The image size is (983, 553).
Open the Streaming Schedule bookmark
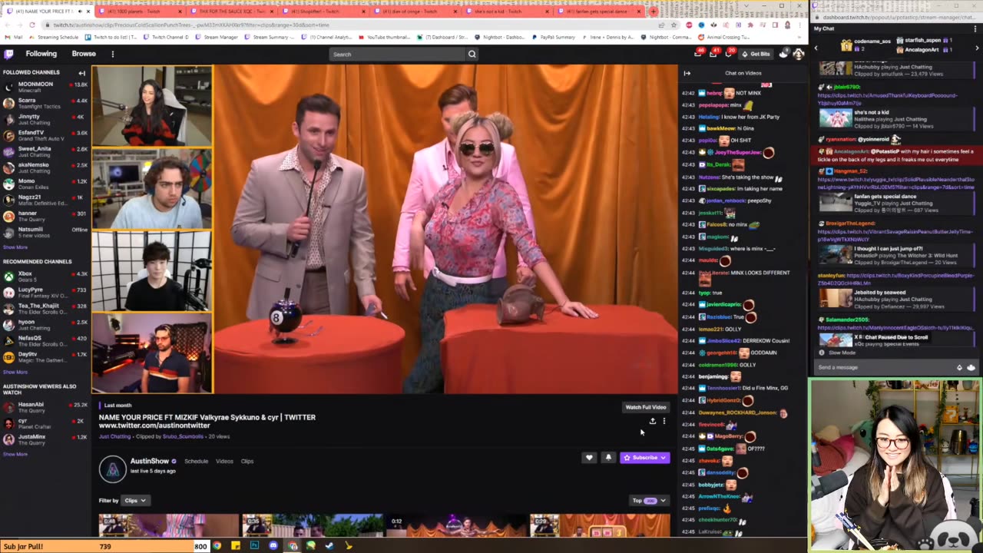(54, 37)
